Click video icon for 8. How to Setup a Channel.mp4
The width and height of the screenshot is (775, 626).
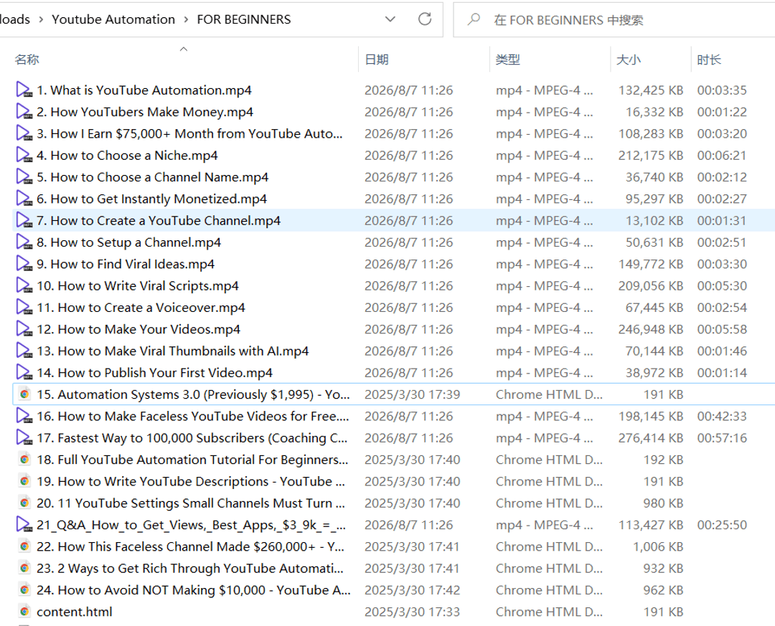pos(24,242)
